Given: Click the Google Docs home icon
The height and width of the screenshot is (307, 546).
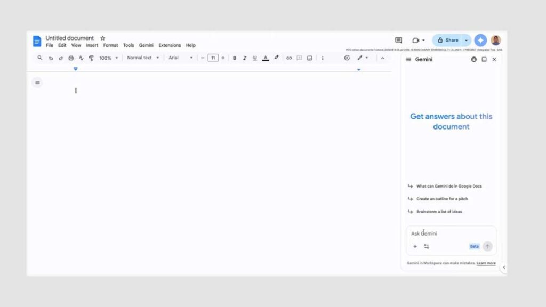Looking at the screenshot, I should coord(37,41).
